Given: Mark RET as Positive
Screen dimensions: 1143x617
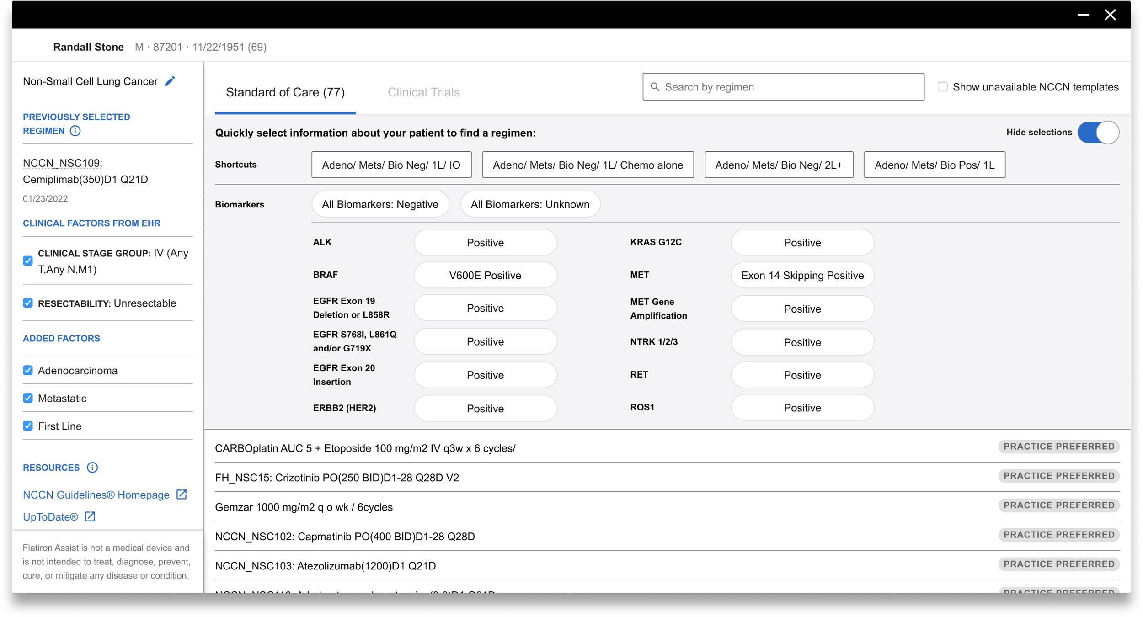Looking at the screenshot, I should point(802,375).
